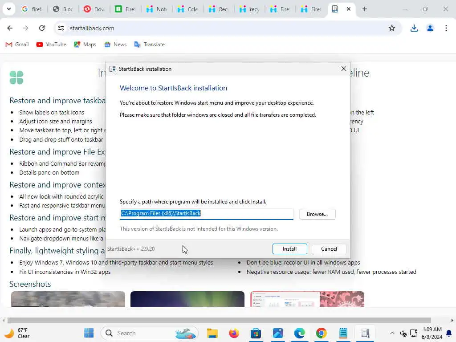Close the StartIsBack installation dialog

coord(344,69)
